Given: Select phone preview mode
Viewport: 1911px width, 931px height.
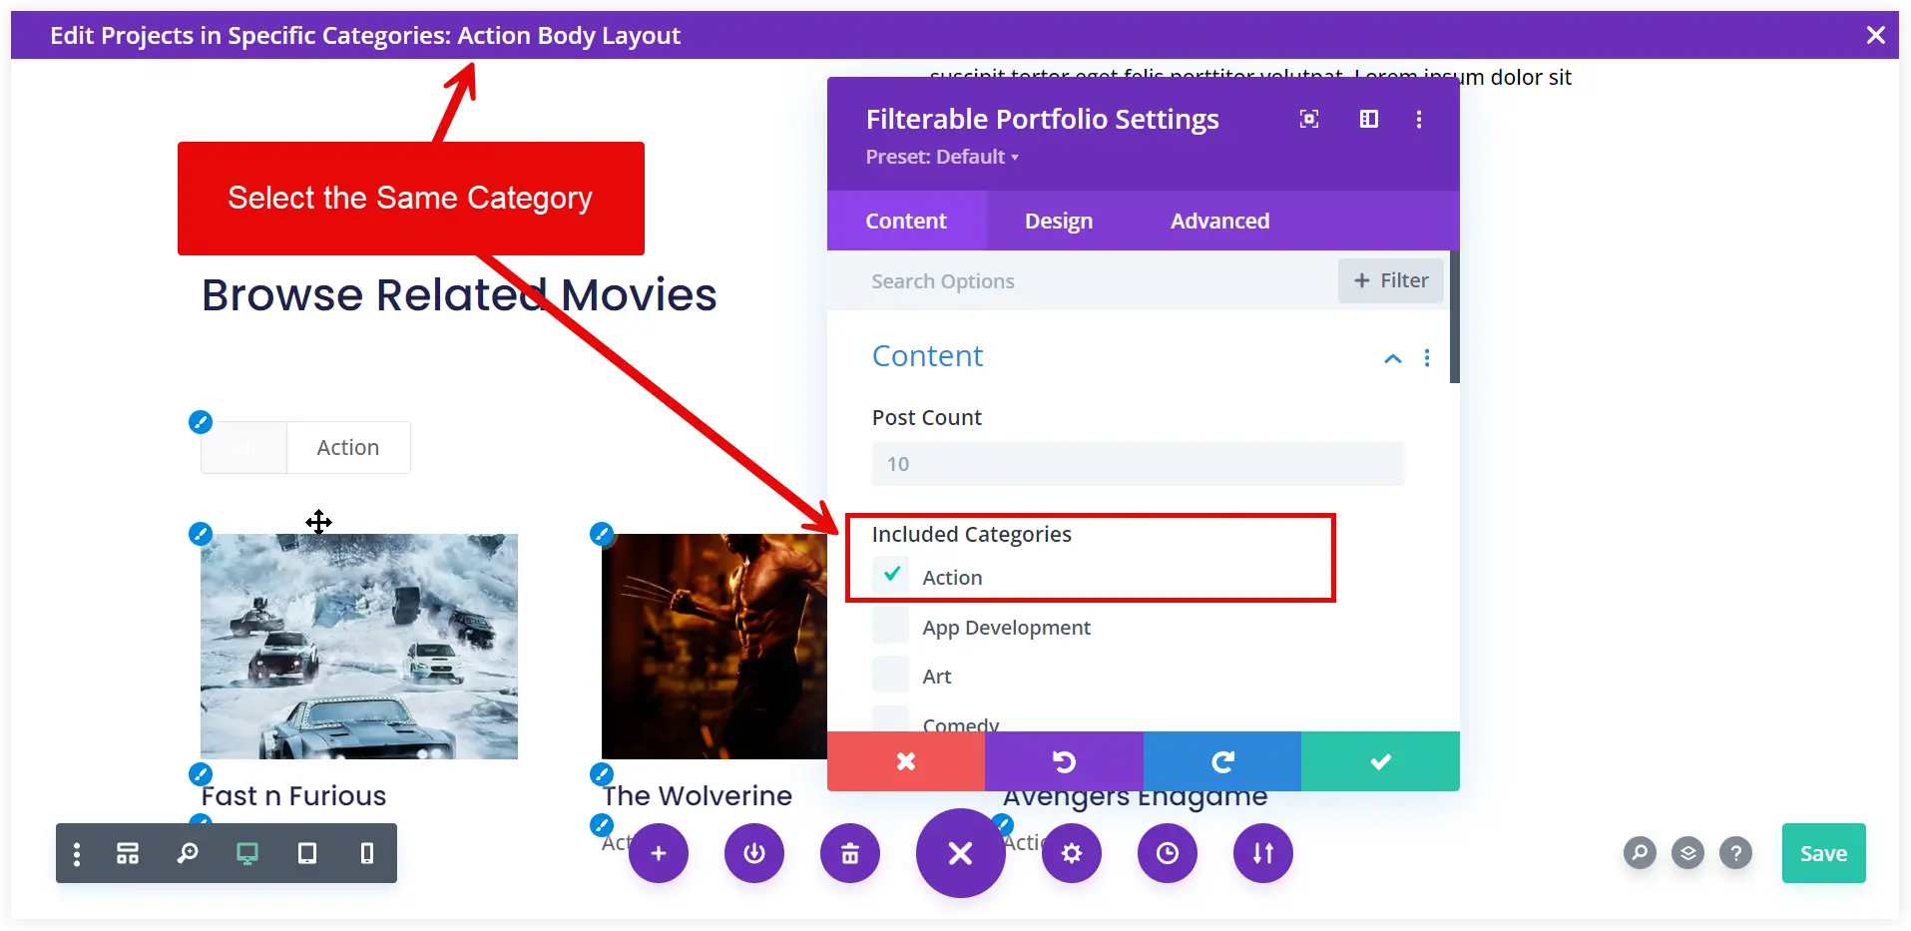Looking at the screenshot, I should coord(367,853).
